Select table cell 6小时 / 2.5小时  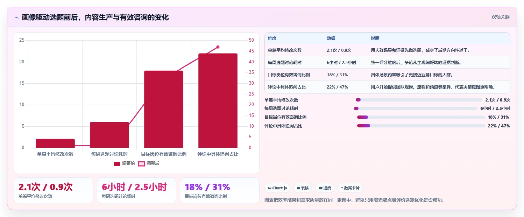[341, 63]
